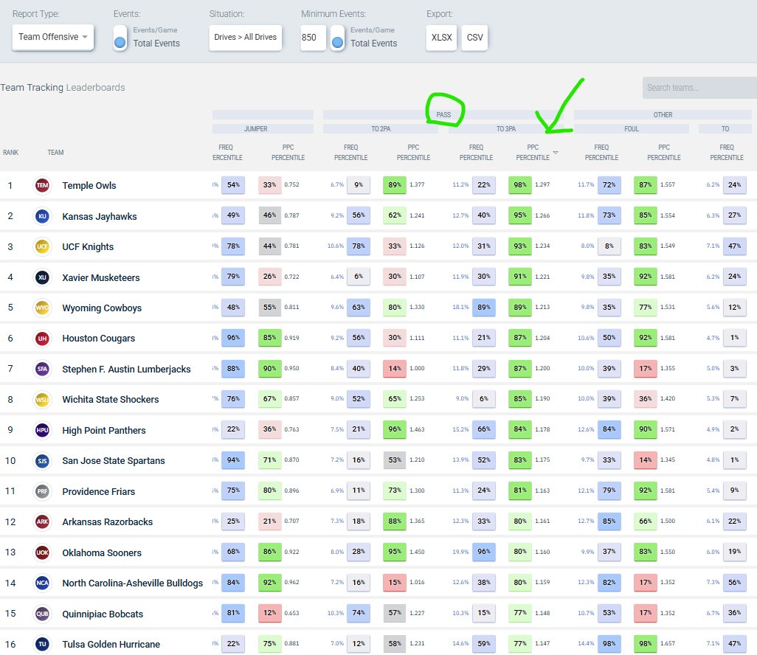This screenshot has height=655, width=757.
Task: Sort by To 3PA PPC Percentile arrow
Action: 555,153
